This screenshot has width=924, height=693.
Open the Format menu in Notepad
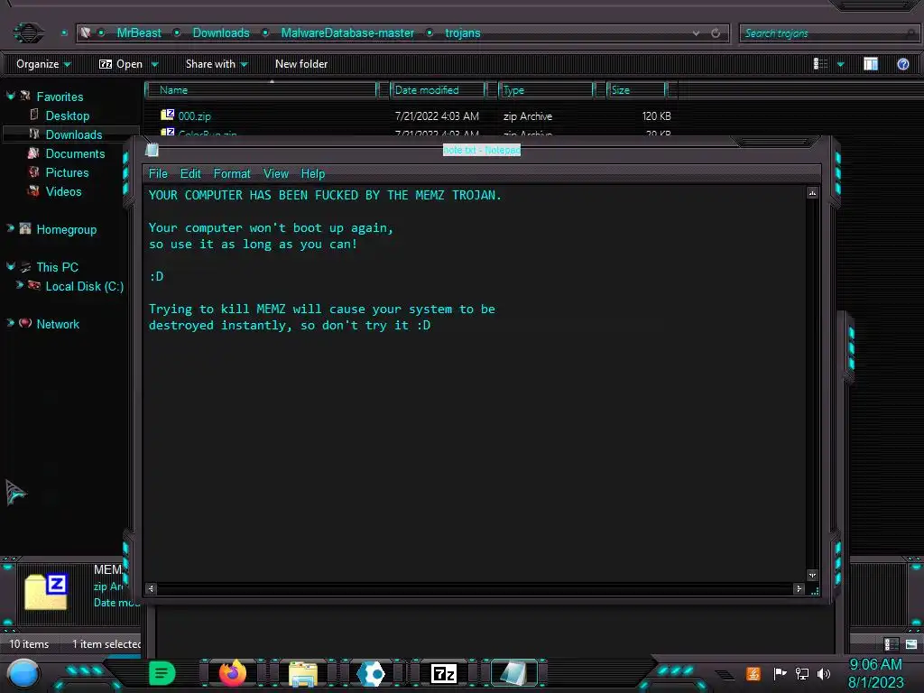tap(232, 174)
